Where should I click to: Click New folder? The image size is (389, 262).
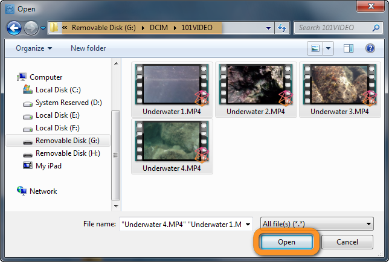[x=88, y=48]
